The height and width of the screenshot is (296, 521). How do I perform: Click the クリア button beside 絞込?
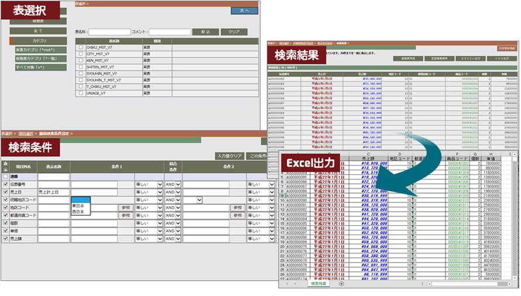234,32
